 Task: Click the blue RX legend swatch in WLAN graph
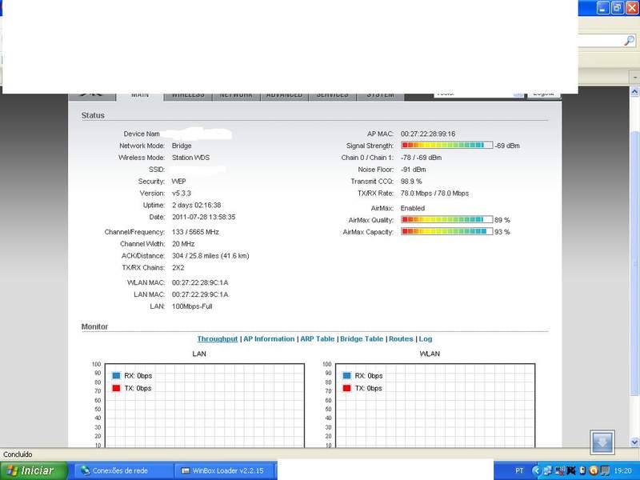coord(347,375)
